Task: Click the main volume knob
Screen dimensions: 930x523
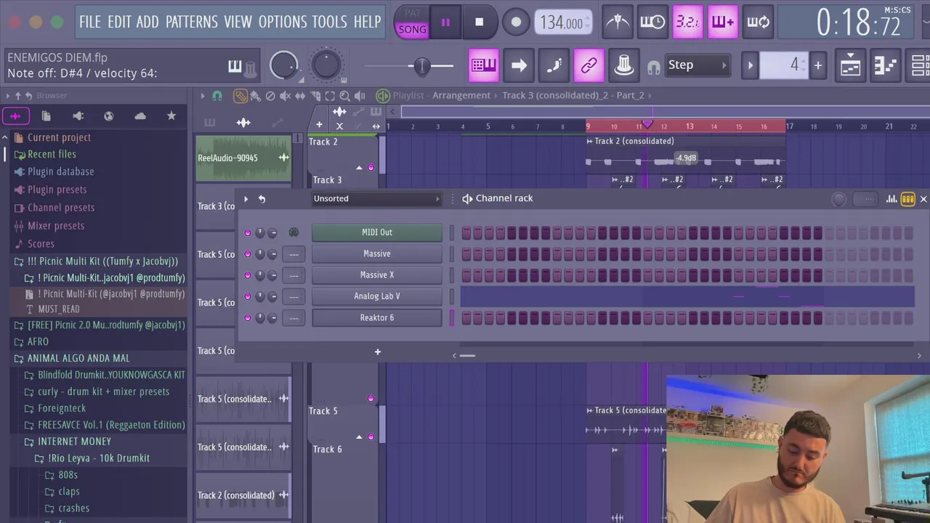Action: (x=284, y=66)
